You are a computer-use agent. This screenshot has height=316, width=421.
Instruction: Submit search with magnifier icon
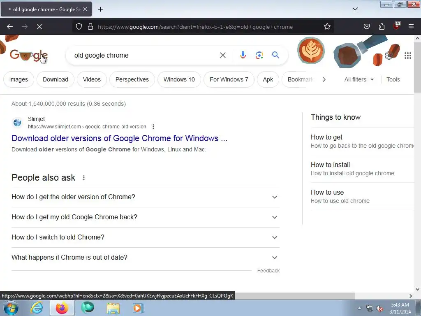[x=275, y=55]
